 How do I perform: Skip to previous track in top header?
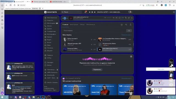[90, 12]
